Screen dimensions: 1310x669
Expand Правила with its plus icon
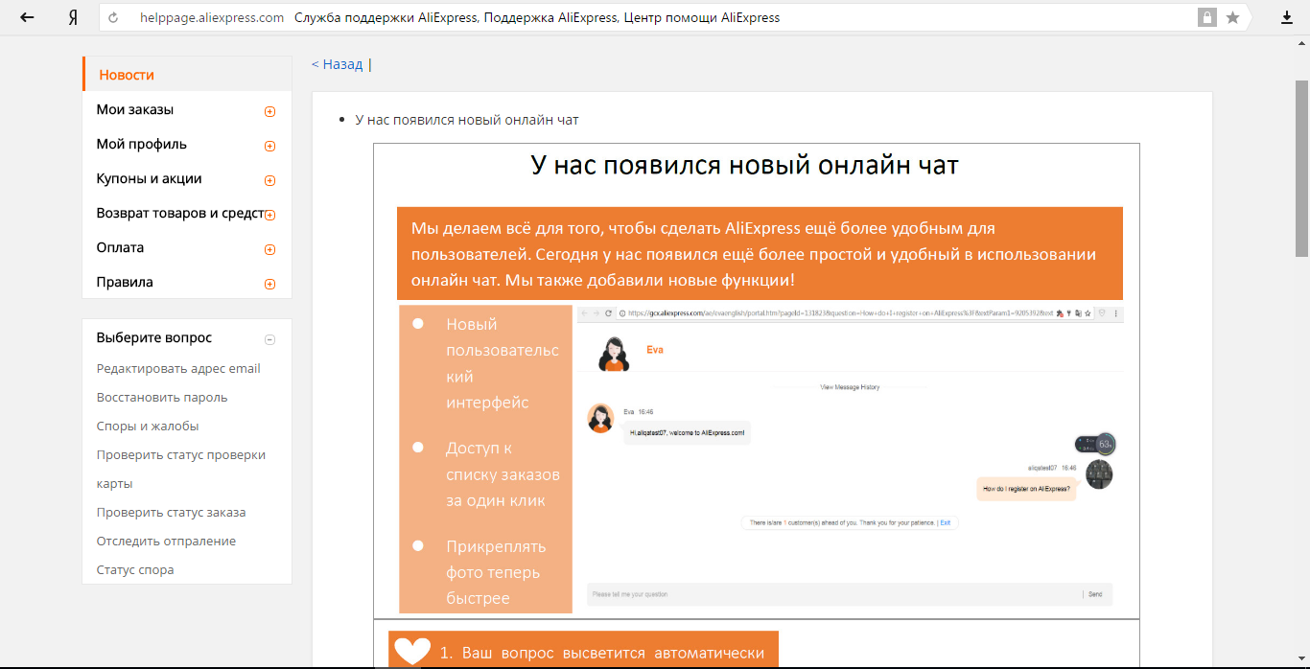[269, 284]
